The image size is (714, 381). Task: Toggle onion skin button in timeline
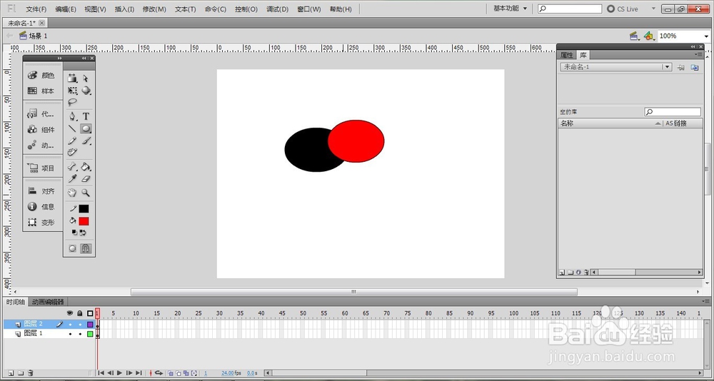(171, 373)
